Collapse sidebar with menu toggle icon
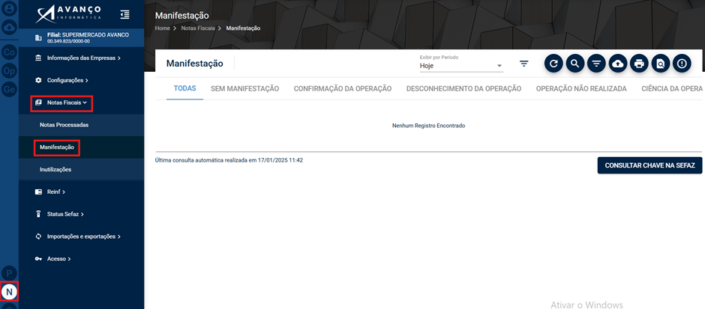705x309 pixels. pos(124,14)
